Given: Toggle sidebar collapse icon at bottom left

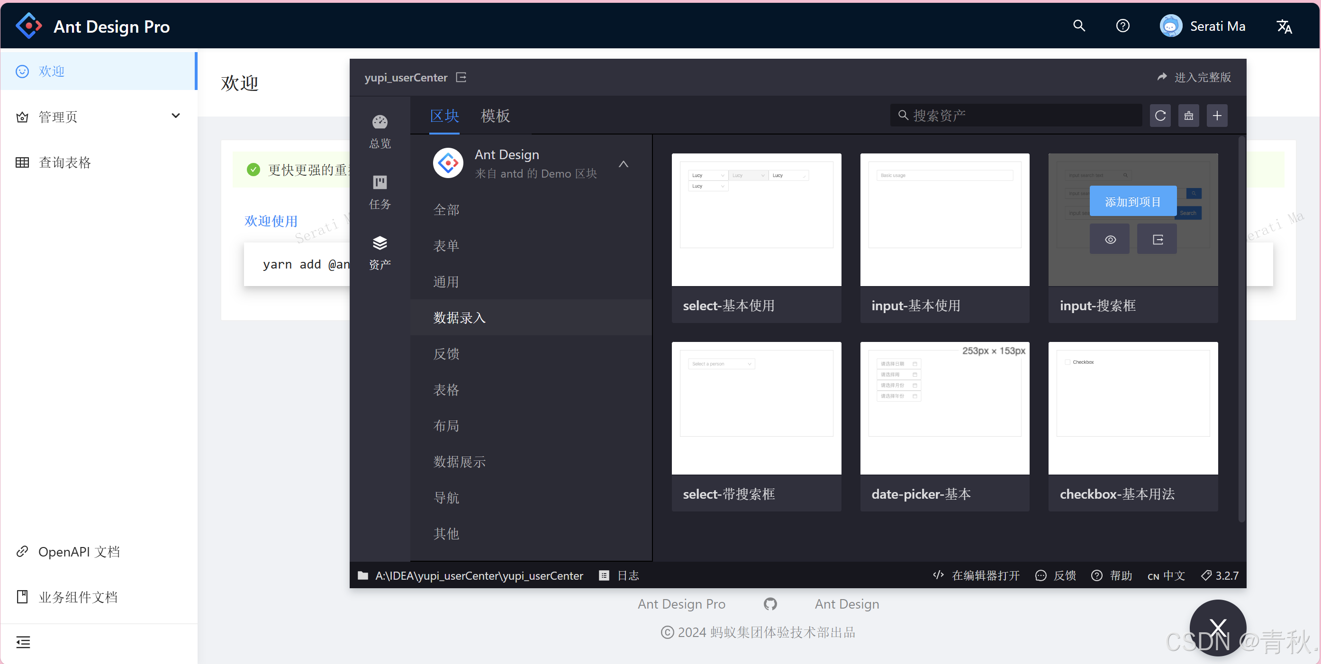Looking at the screenshot, I should click(23, 642).
